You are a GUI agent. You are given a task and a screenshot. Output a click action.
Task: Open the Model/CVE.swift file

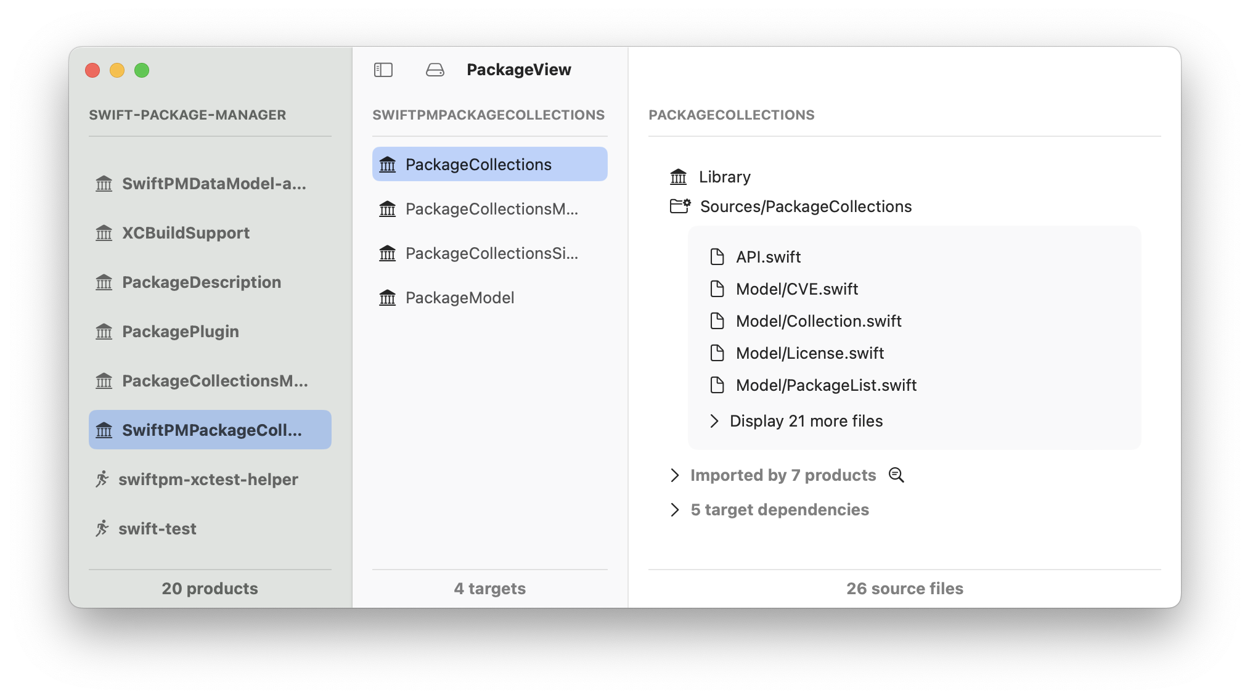pyautogui.click(x=796, y=289)
